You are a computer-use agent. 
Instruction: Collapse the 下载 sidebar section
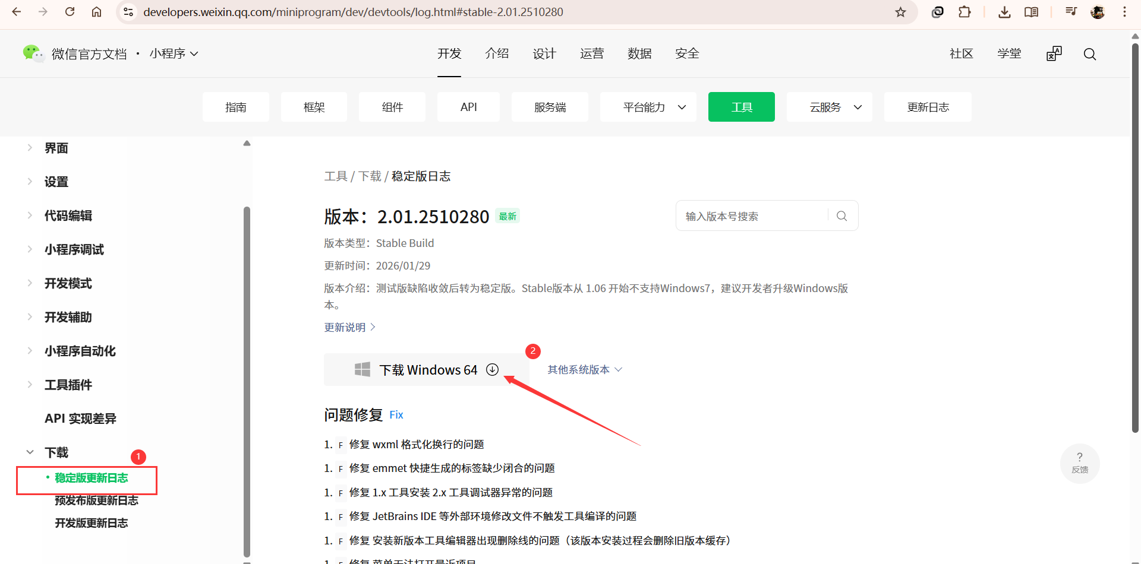tap(30, 452)
